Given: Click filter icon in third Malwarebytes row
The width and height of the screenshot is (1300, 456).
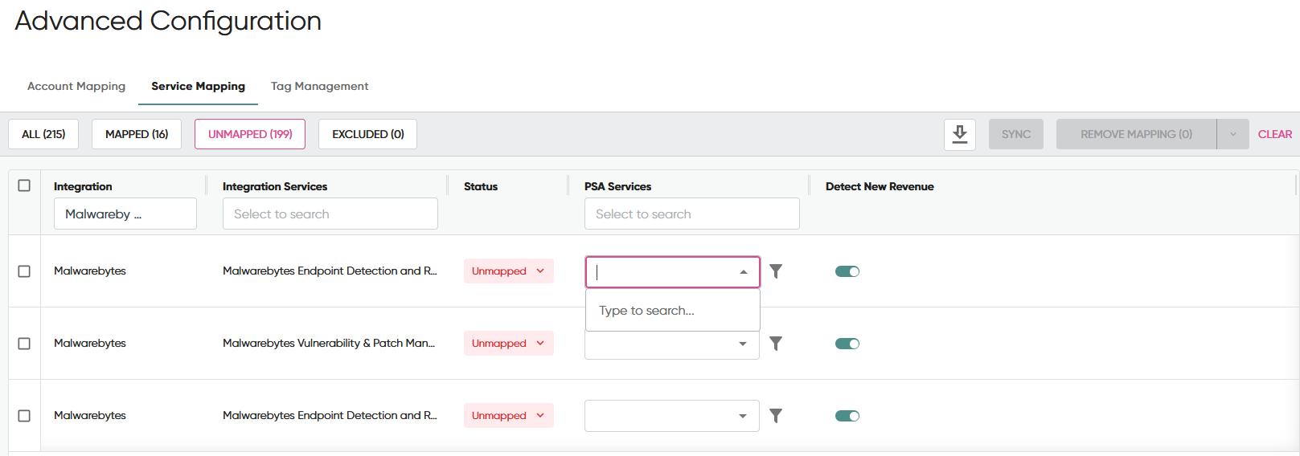Looking at the screenshot, I should point(775,416).
